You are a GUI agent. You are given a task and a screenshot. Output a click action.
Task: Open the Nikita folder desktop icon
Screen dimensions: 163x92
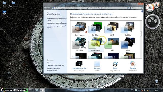4,4
